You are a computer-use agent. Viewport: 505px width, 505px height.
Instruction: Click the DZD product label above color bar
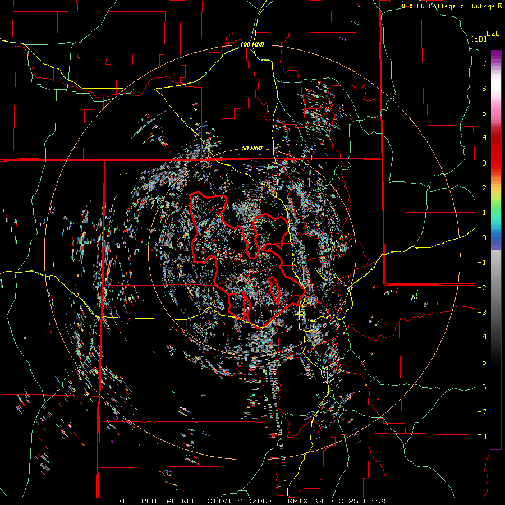click(493, 34)
